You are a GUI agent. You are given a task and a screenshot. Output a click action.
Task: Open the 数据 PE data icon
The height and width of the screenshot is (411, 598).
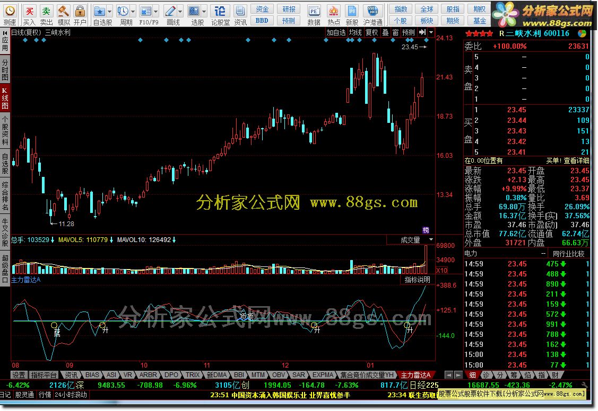coord(314,11)
